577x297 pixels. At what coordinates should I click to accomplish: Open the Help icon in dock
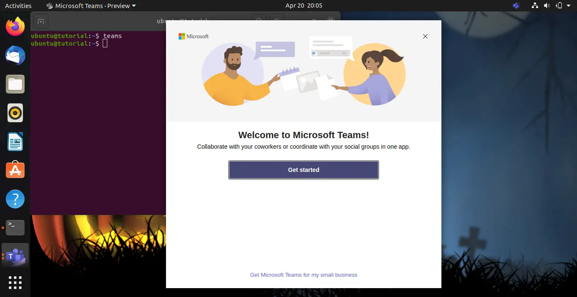[x=15, y=199]
